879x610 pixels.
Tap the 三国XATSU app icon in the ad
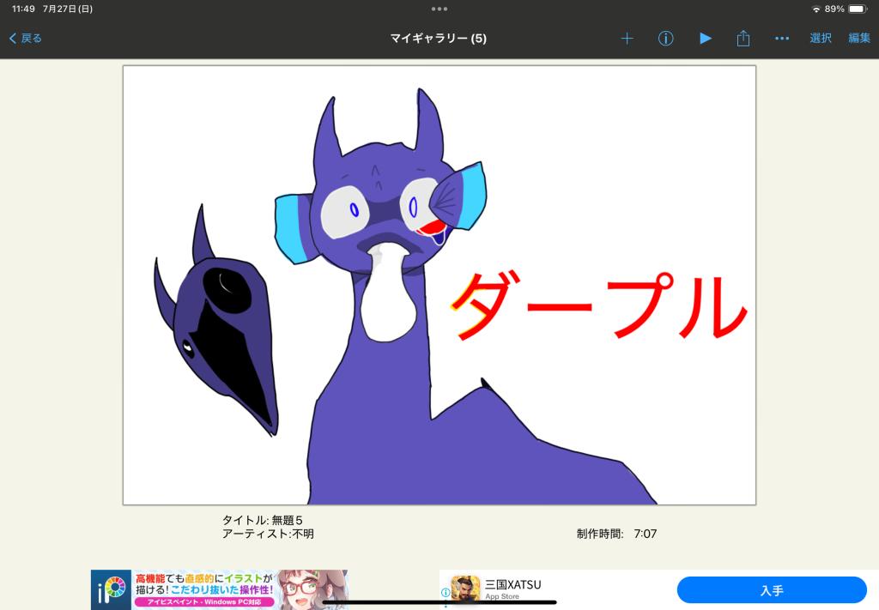(x=465, y=589)
